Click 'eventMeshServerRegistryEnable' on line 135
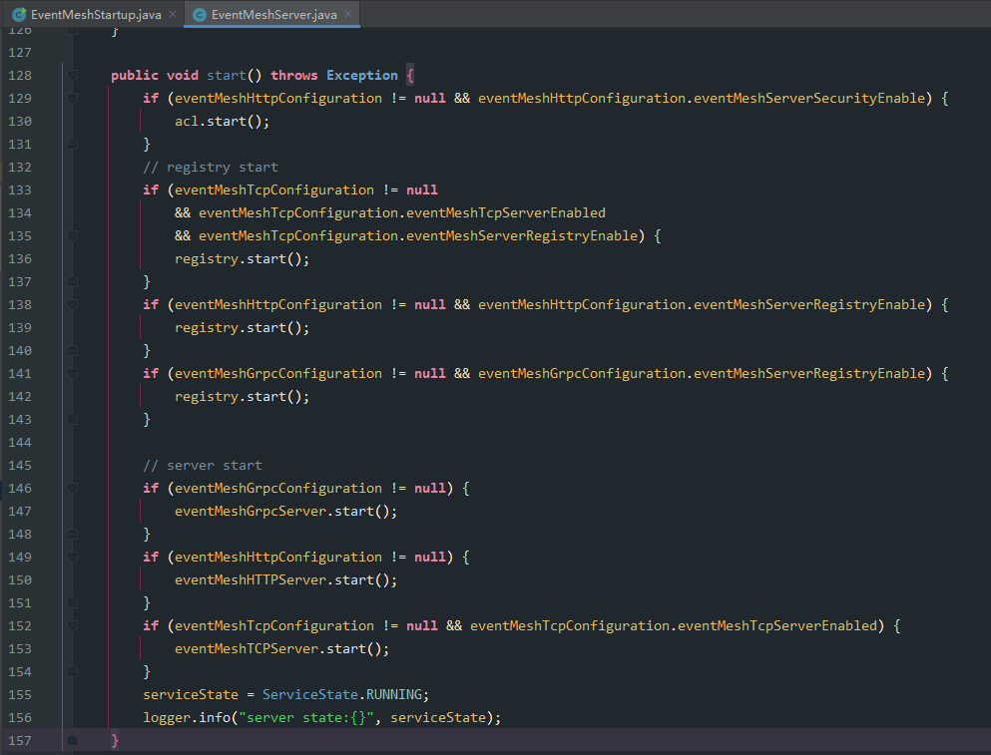Viewport: 991px width, 755px height. 521,235
